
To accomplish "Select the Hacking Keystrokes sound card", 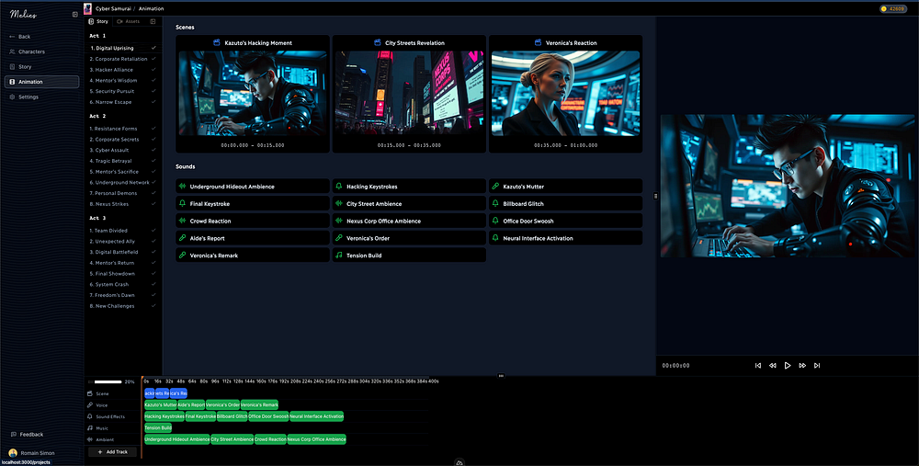I will point(409,187).
